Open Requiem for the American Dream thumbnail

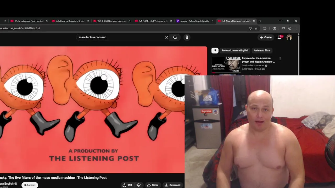pos(226,64)
